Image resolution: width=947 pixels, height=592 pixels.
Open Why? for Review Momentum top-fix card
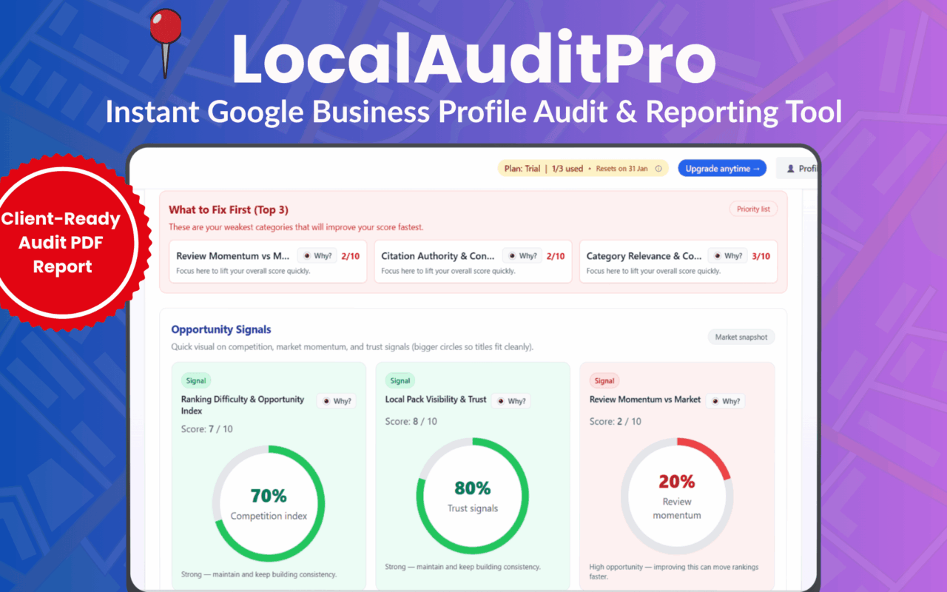317,256
